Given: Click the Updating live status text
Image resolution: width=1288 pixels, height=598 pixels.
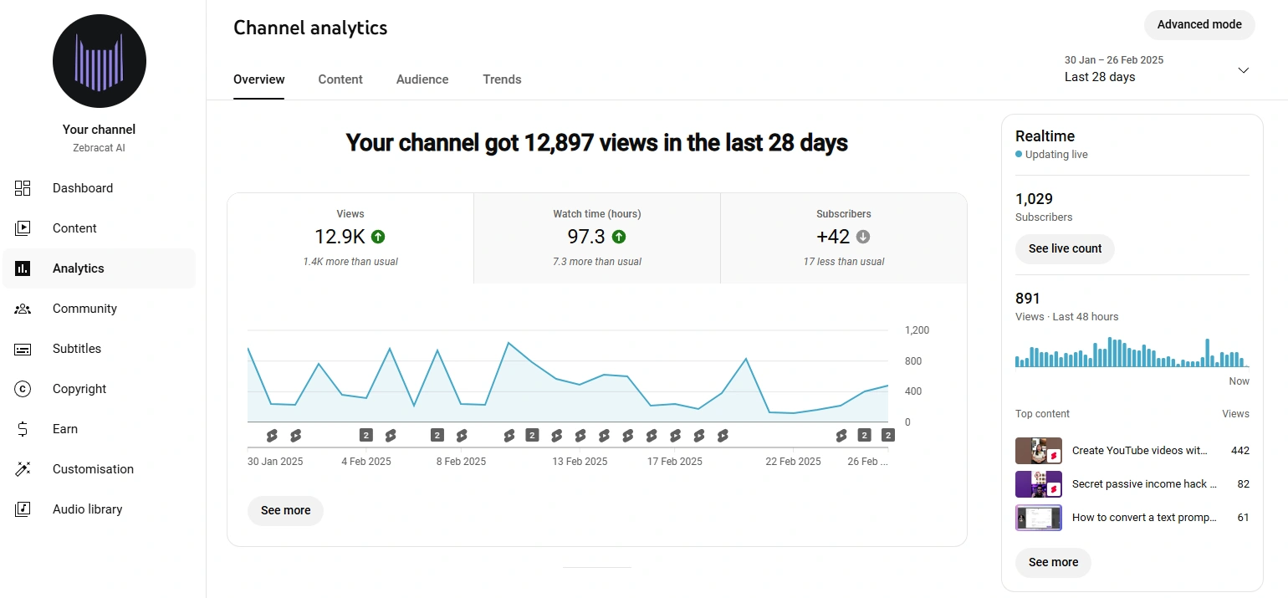Looking at the screenshot, I should click(x=1056, y=155).
